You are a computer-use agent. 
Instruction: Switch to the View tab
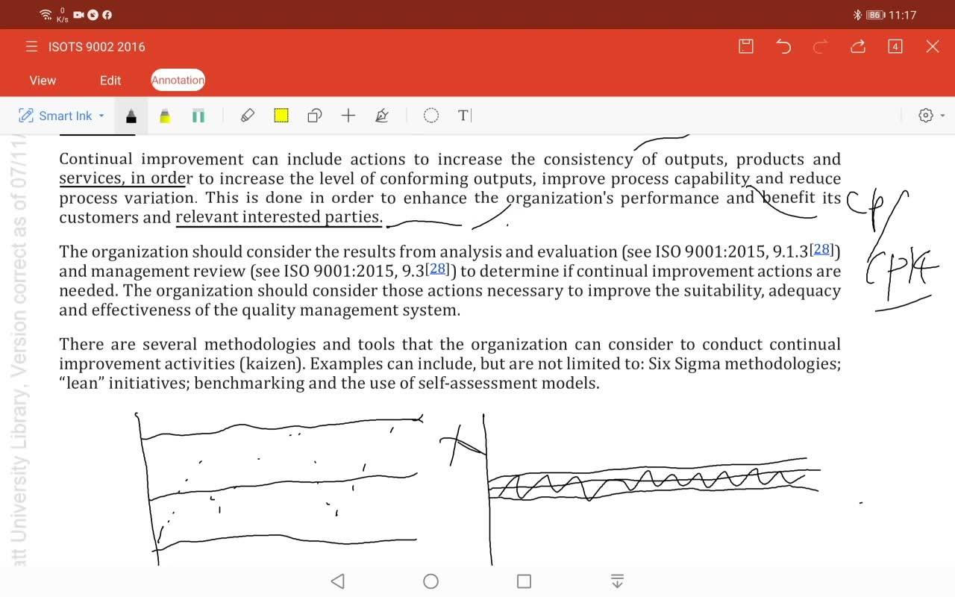pos(43,80)
